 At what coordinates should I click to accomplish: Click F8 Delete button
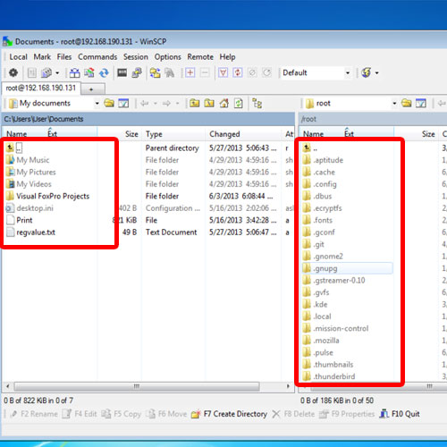(293, 414)
